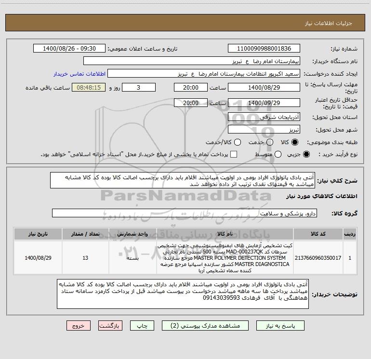Image resolution: width=371 pixels, height=359 pixels.
Task: Click the response deadline date 1400/08/29 field
Action: pyautogui.click(x=264, y=87)
